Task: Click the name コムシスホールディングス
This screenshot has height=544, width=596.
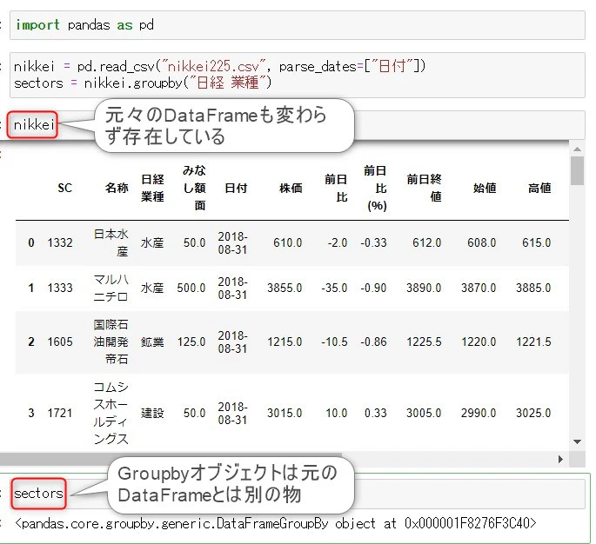Action: (x=111, y=413)
